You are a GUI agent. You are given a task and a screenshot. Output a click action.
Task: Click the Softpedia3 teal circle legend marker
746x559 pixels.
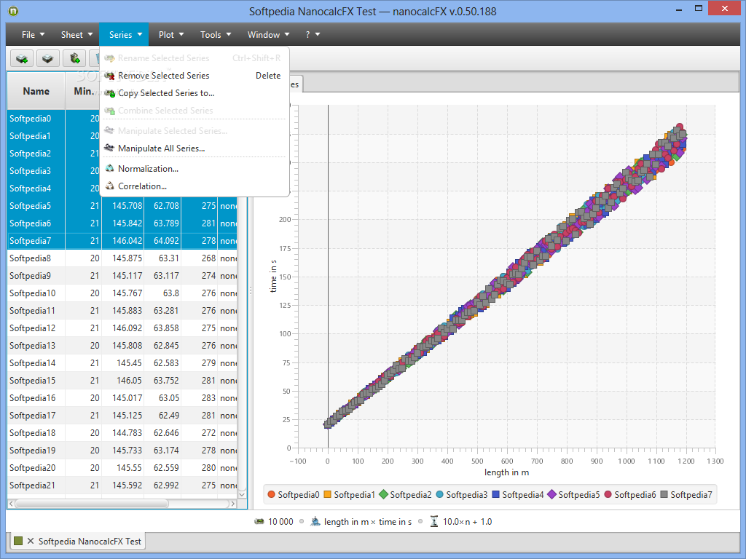[x=439, y=495]
